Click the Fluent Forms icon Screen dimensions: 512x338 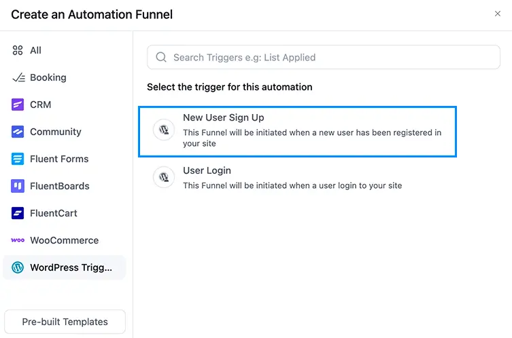pos(18,159)
